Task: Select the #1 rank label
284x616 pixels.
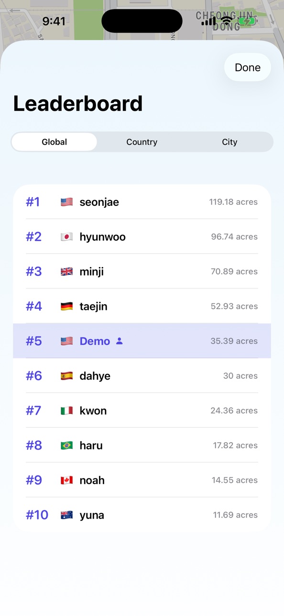Action: 33,202
